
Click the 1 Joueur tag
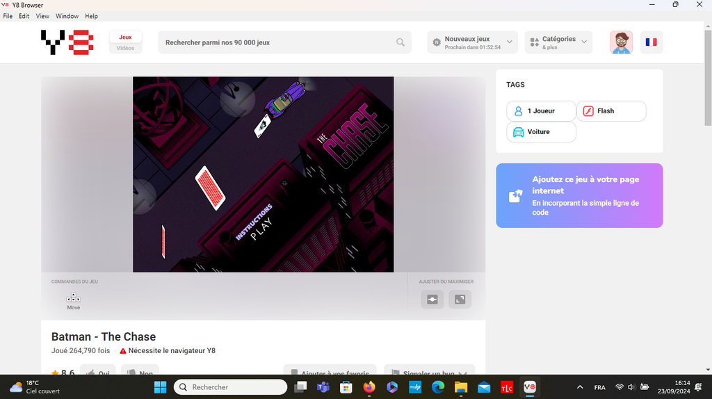click(541, 111)
